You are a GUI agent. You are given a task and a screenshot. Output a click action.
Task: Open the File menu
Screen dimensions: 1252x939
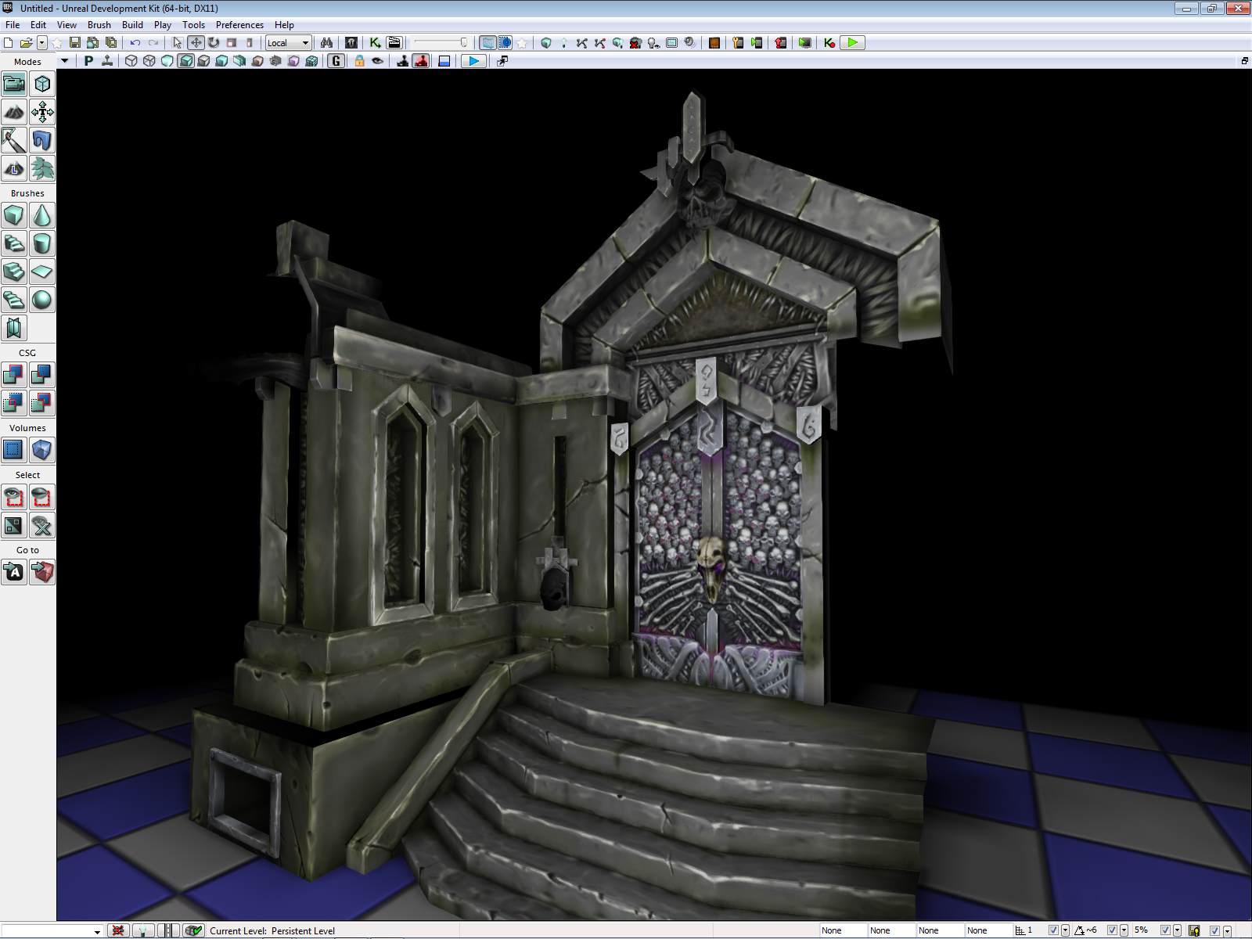(x=13, y=25)
